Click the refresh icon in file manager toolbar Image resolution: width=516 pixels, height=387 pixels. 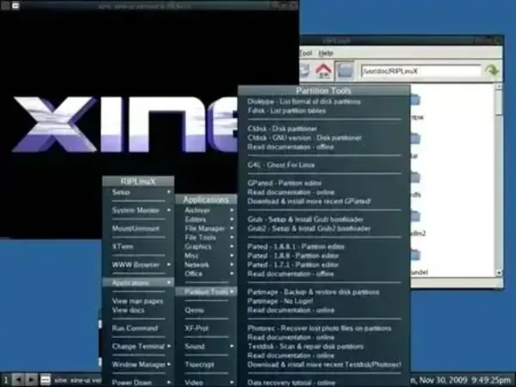tap(304, 70)
